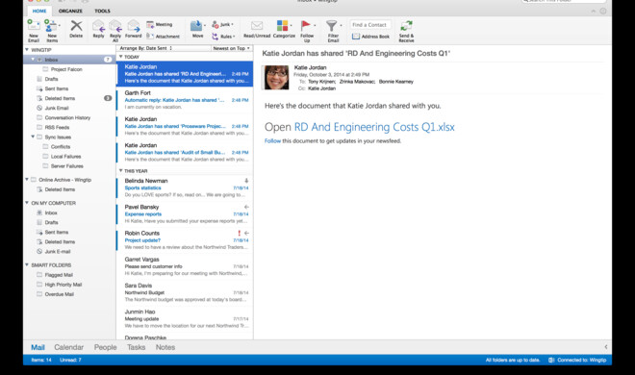Select the Deleted Items folder under Wingtip

tap(60, 98)
